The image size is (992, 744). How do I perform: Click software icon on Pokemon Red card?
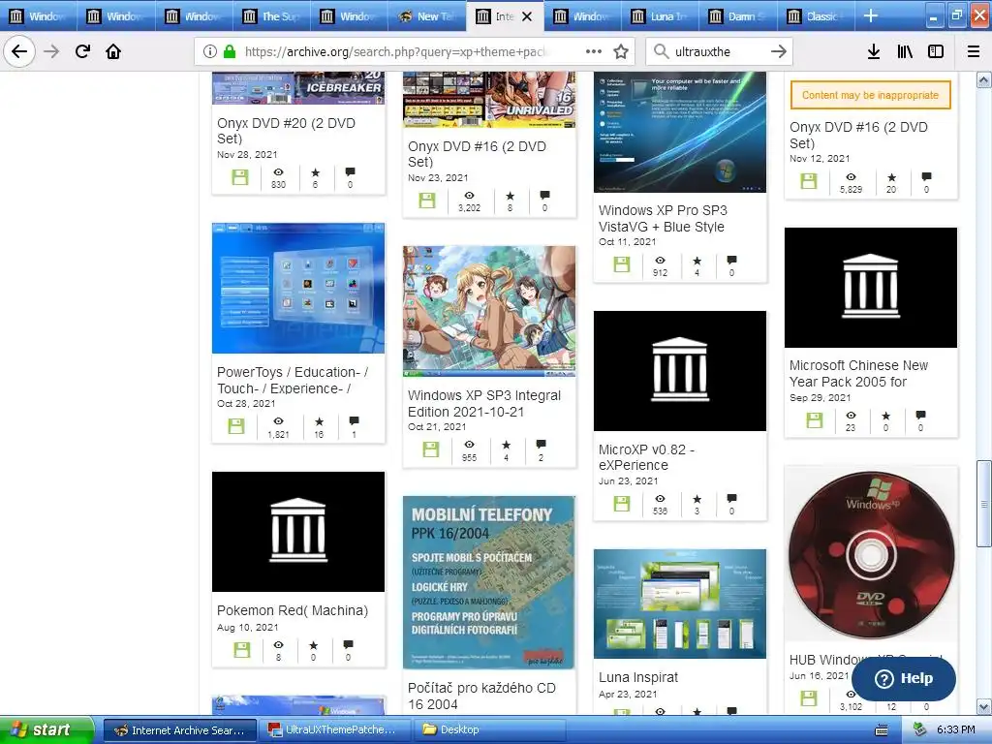pyautogui.click(x=241, y=650)
